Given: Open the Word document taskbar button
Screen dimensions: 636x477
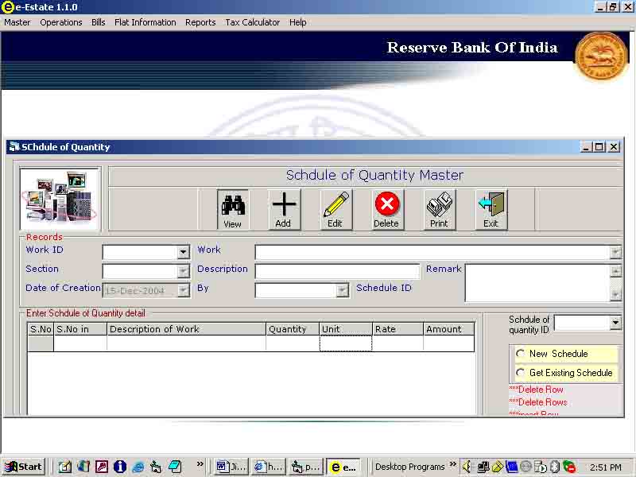Looking at the screenshot, I should [x=231, y=467].
